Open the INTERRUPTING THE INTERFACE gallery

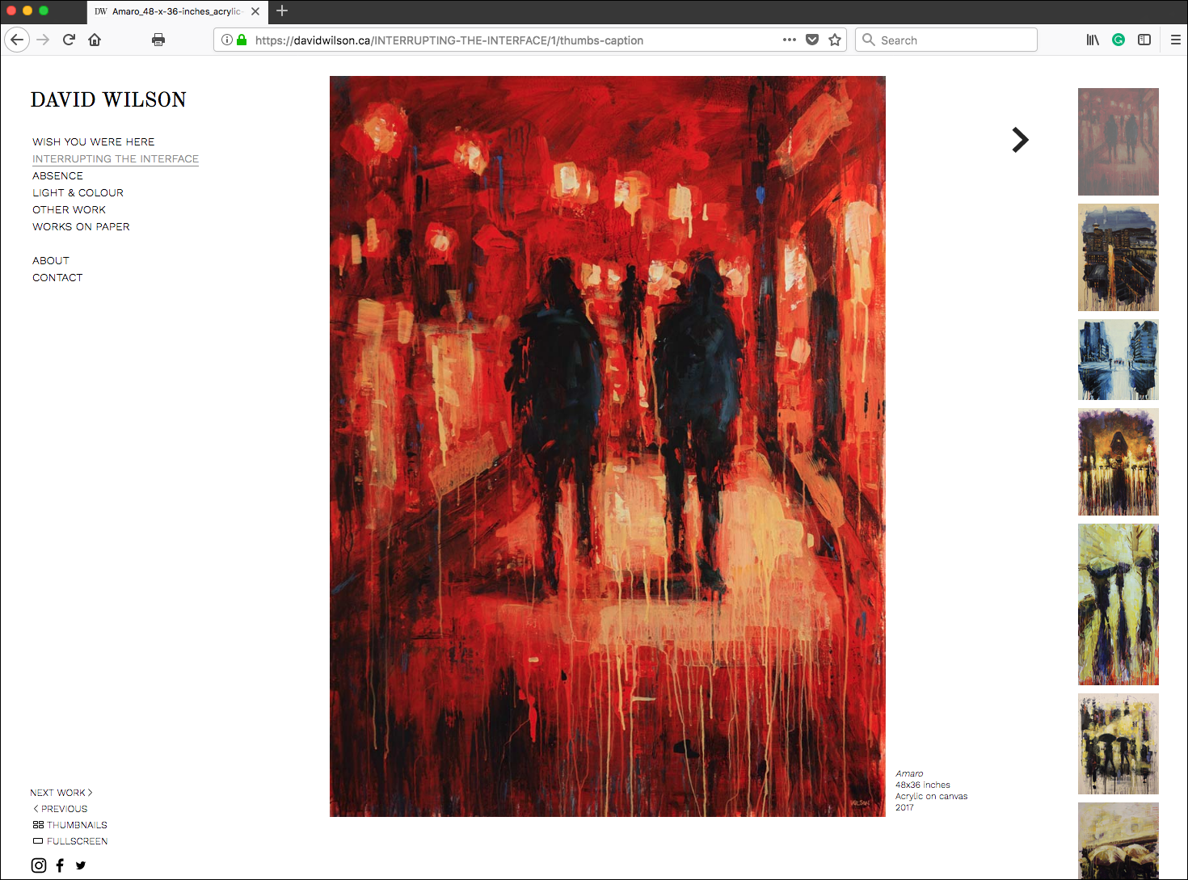(115, 158)
